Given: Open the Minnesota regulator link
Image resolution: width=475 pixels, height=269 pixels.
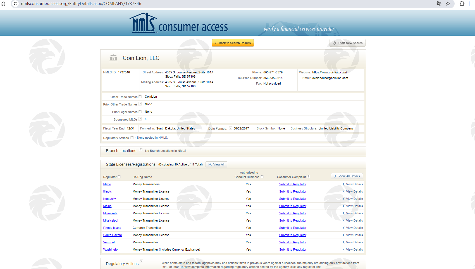Looking at the screenshot, I should point(110,213).
